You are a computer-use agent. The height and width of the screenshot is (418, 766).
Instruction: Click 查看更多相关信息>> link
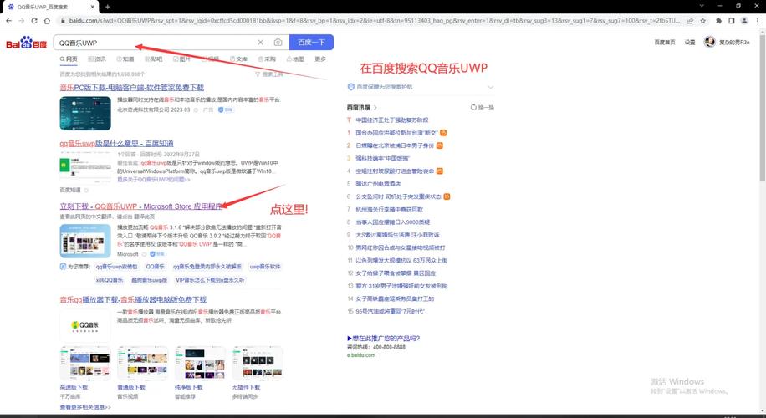[85, 407]
